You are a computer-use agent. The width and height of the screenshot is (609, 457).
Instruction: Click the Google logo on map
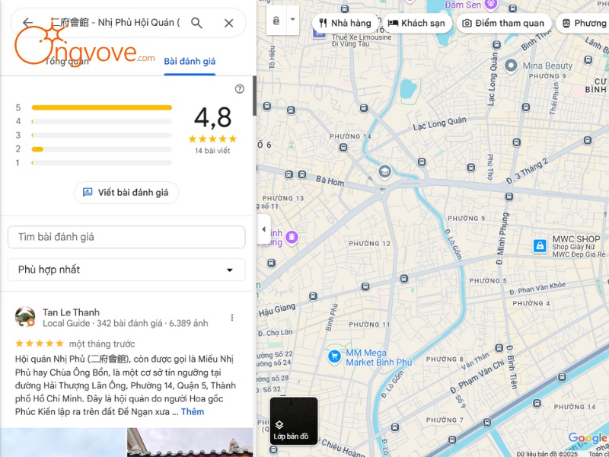[x=588, y=439]
